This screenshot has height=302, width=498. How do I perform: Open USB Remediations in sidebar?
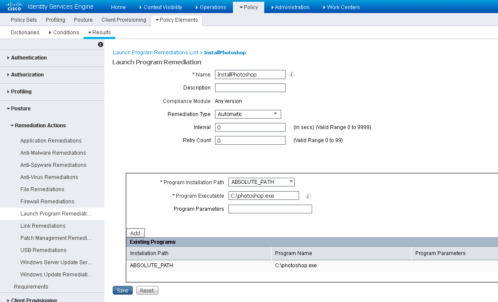pyautogui.click(x=44, y=250)
